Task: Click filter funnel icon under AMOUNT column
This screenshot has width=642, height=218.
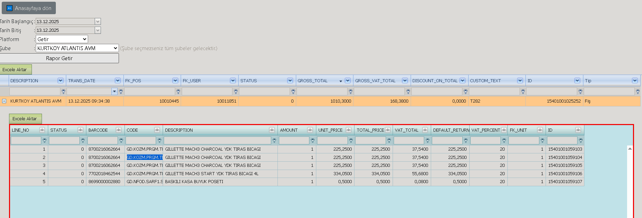Action: 313,141
